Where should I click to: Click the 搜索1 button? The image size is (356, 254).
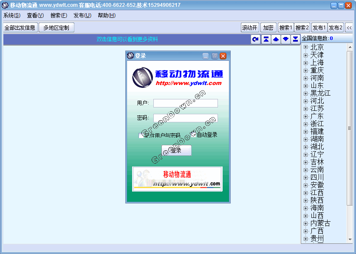coord(286,28)
